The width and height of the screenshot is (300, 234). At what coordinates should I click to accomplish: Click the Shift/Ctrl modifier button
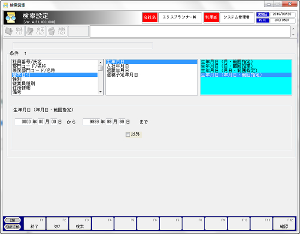coord(12,226)
